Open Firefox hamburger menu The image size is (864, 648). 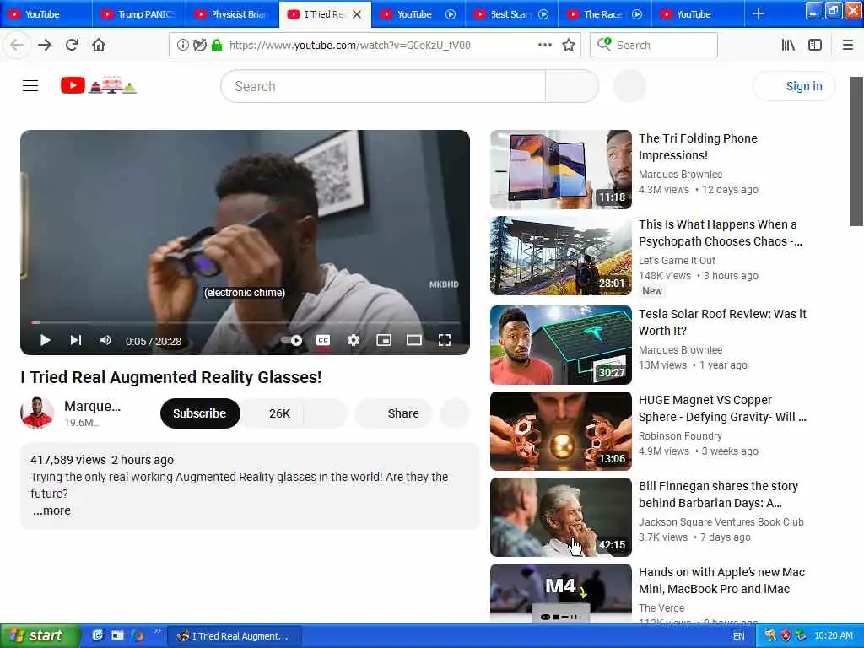848,45
